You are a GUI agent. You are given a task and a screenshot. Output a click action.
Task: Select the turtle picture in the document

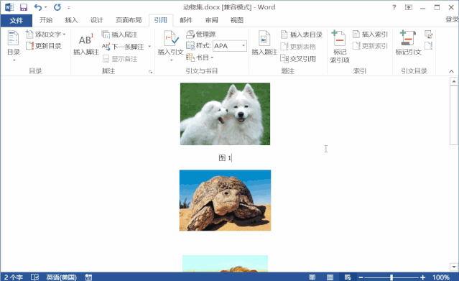(x=225, y=201)
